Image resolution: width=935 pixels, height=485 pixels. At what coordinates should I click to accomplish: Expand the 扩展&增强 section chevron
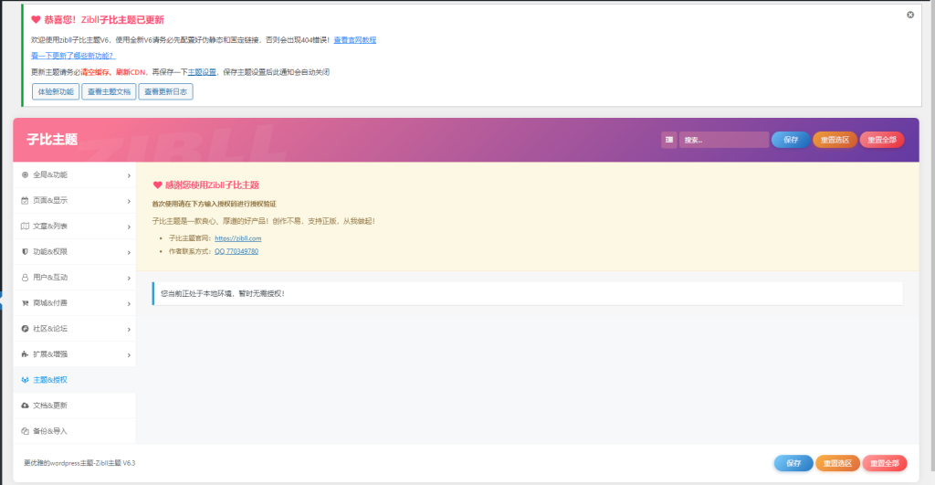(x=128, y=353)
